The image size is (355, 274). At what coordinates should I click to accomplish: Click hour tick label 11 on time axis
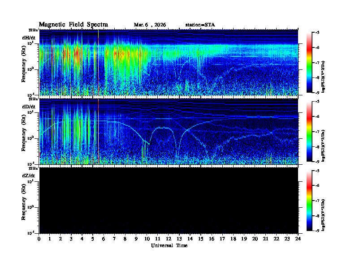pos(158,239)
